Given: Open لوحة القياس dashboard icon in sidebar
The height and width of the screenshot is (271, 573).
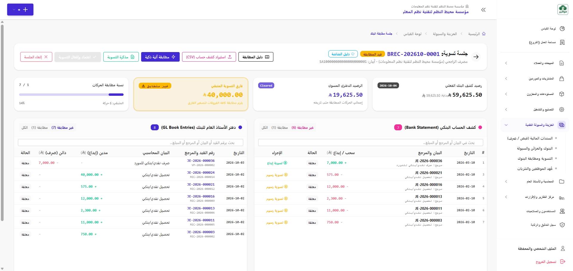Looking at the screenshot, I should pos(562,29).
